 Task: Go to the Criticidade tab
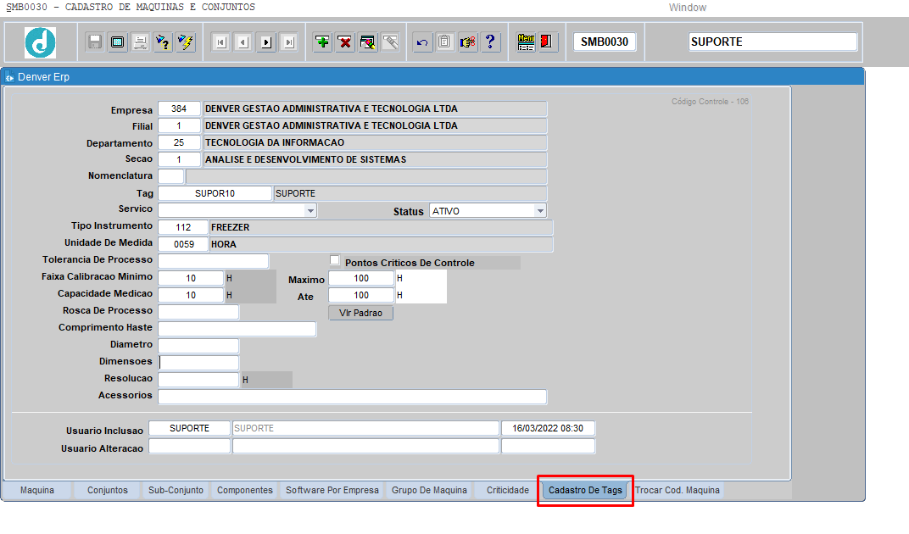click(x=508, y=490)
